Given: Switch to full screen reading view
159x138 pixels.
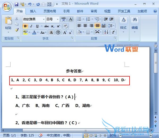Looking at the screenshot, I should pyautogui.click(x=91, y=135).
